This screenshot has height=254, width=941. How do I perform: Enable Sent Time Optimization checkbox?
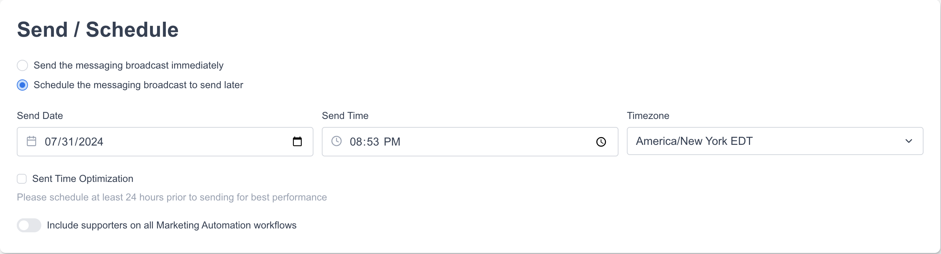[x=22, y=179]
